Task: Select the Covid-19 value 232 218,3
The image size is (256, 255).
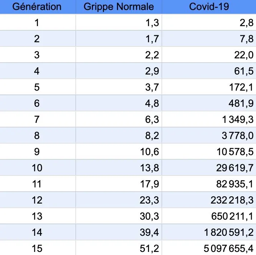Action: pos(233,200)
